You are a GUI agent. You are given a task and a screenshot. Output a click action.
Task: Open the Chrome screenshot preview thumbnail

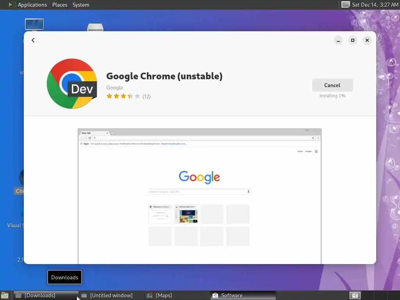pos(200,196)
